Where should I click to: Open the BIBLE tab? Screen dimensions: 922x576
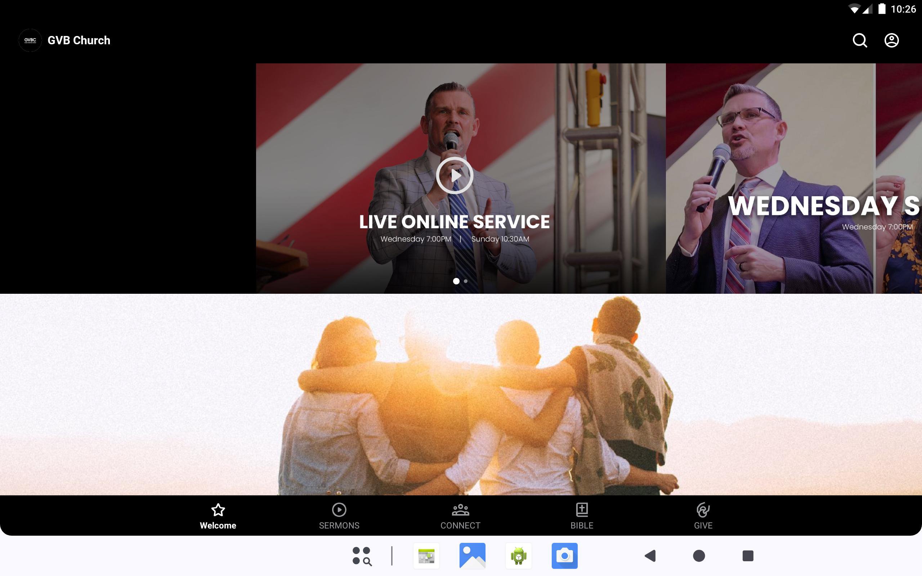tap(582, 516)
